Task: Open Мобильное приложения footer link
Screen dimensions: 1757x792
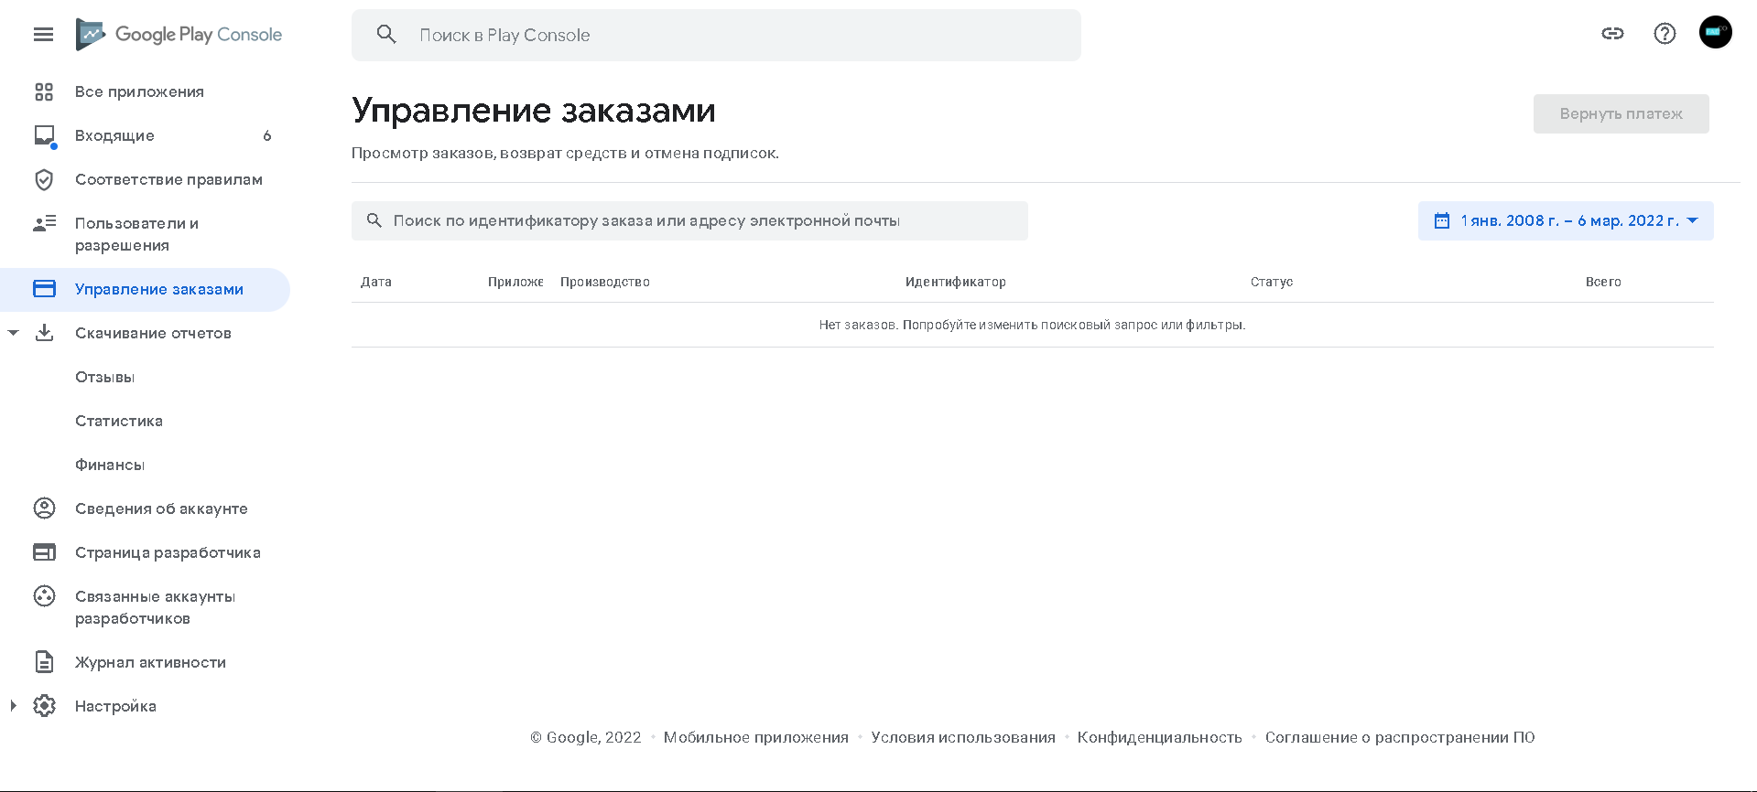Action: click(x=755, y=737)
